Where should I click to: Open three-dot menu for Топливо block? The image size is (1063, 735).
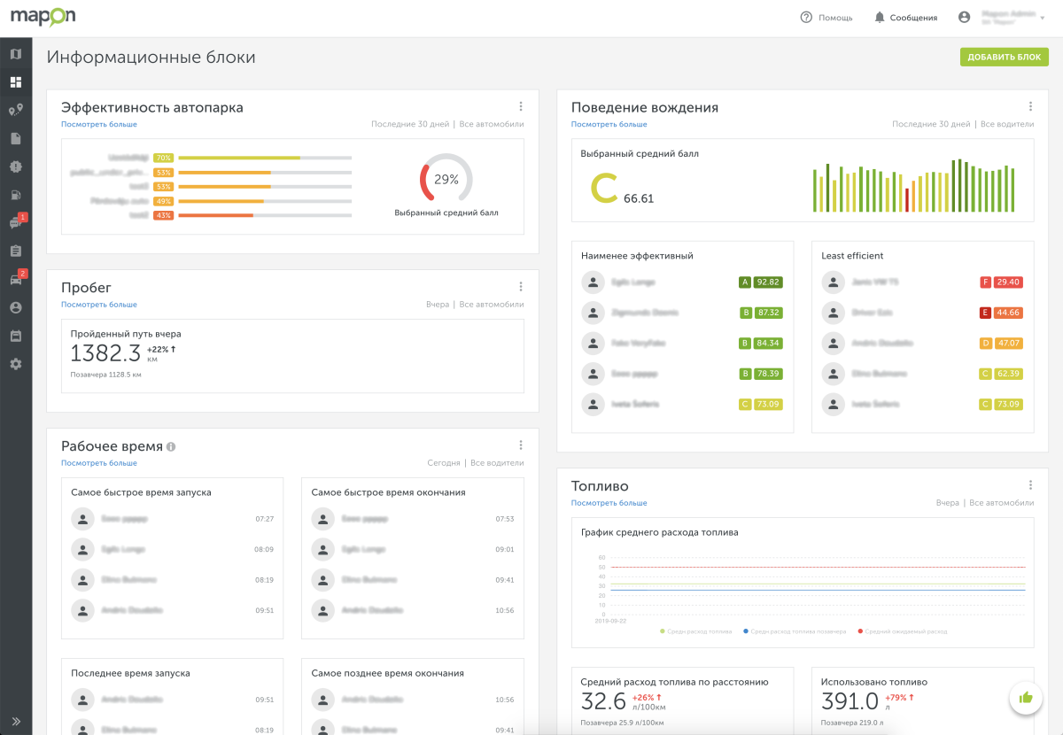[x=1030, y=485]
